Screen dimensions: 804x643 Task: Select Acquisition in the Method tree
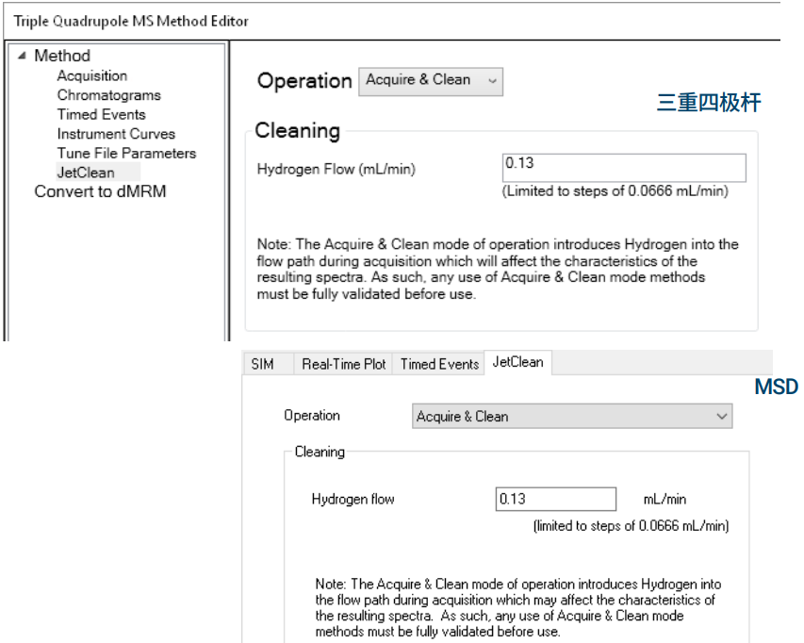[92, 75]
